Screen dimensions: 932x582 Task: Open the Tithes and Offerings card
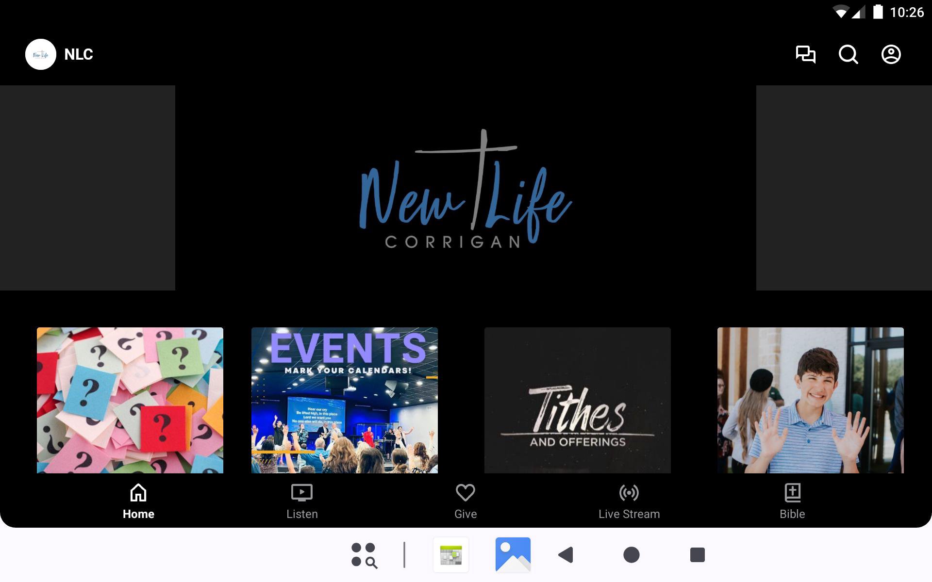click(578, 400)
